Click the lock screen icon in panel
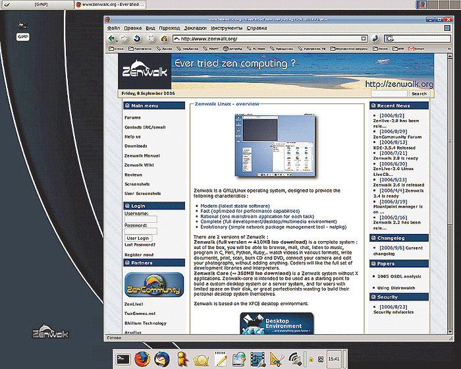This screenshot has width=461, height=369. pos(312,359)
